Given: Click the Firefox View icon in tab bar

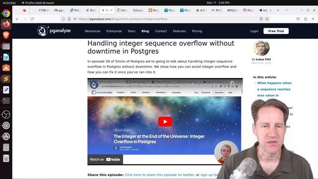Looking at the screenshot, I should (x=24, y=10).
